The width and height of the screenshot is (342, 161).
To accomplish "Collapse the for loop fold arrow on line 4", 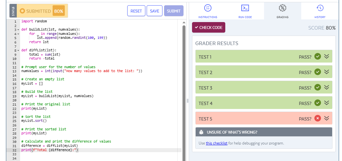I will (18, 34).
